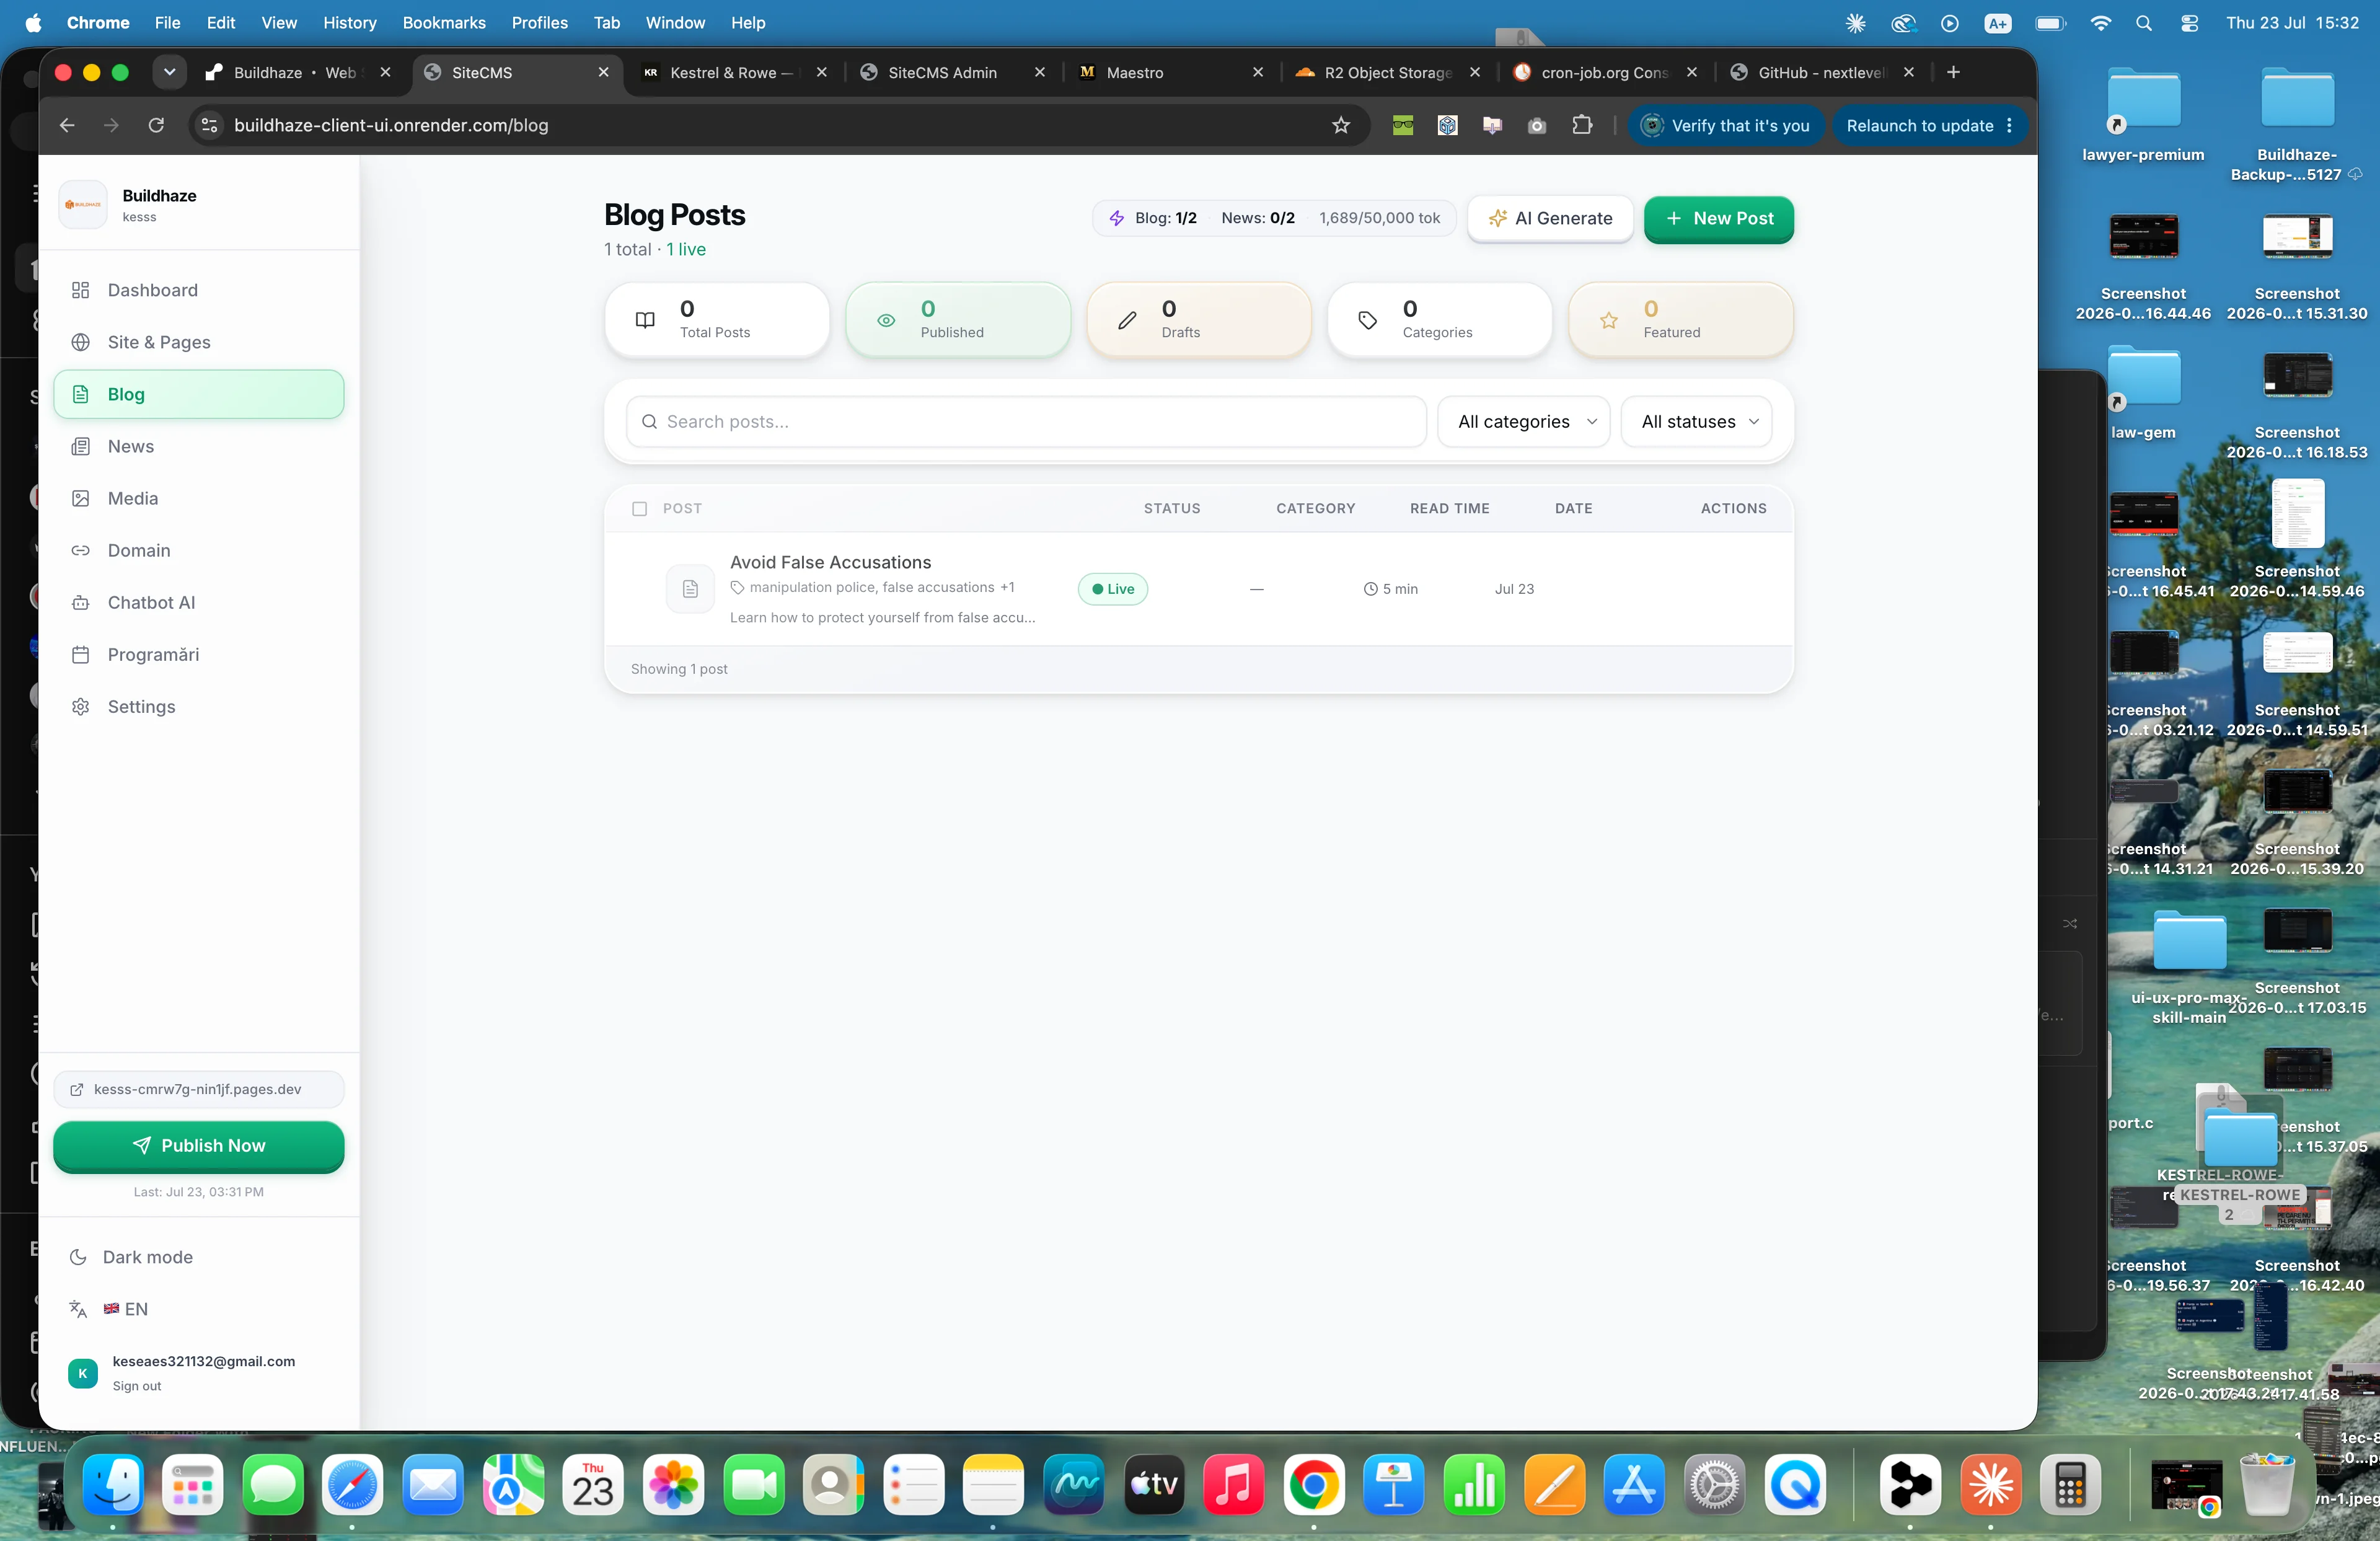Open Settings from the sidebar
The width and height of the screenshot is (2380, 1541).
pyautogui.click(x=198, y=706)
